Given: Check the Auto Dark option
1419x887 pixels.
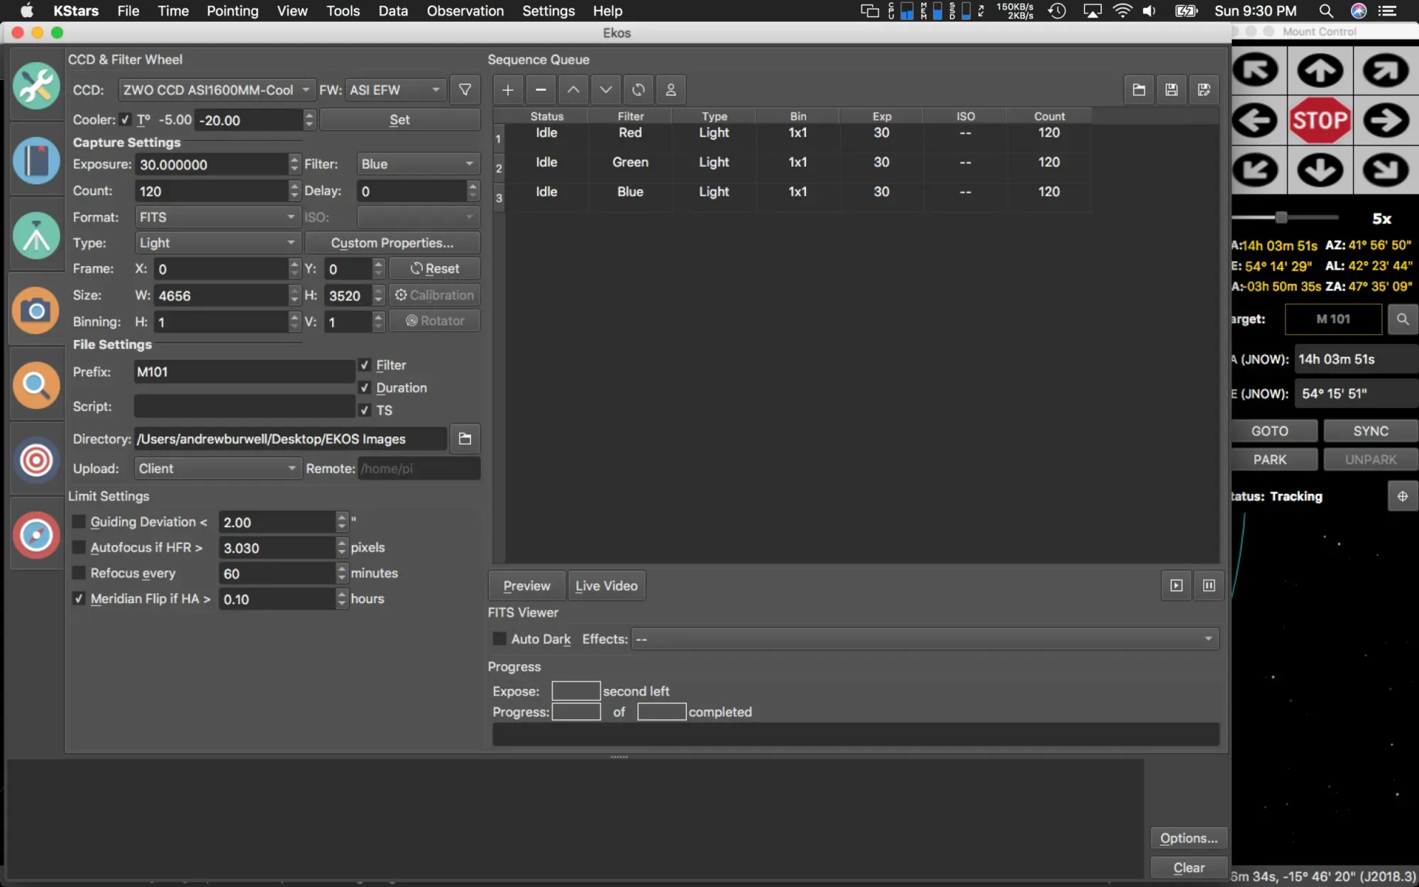Looking at the screenshot, I should click(x=499, y=639).
